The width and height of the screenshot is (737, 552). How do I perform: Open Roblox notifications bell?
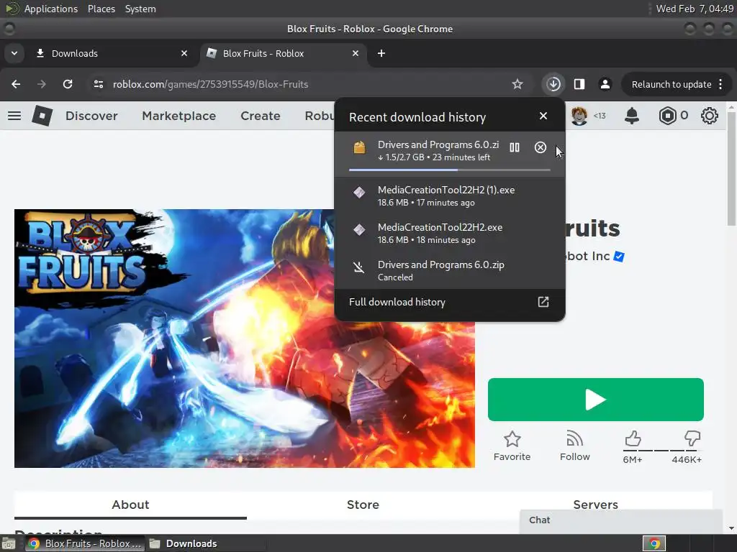[x=631, y=116]
